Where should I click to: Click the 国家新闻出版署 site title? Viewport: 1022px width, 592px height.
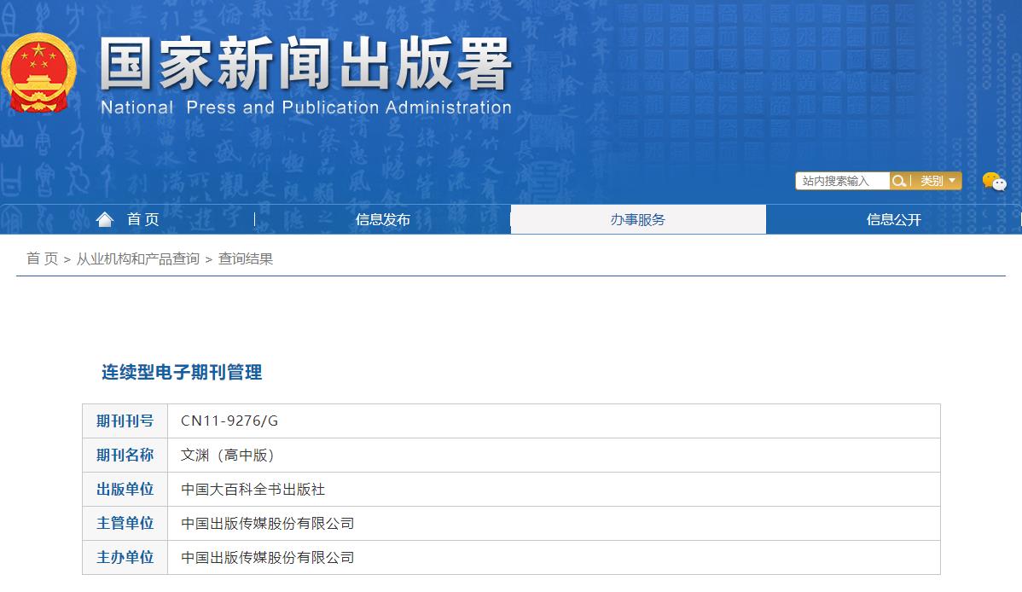point(305,64)
